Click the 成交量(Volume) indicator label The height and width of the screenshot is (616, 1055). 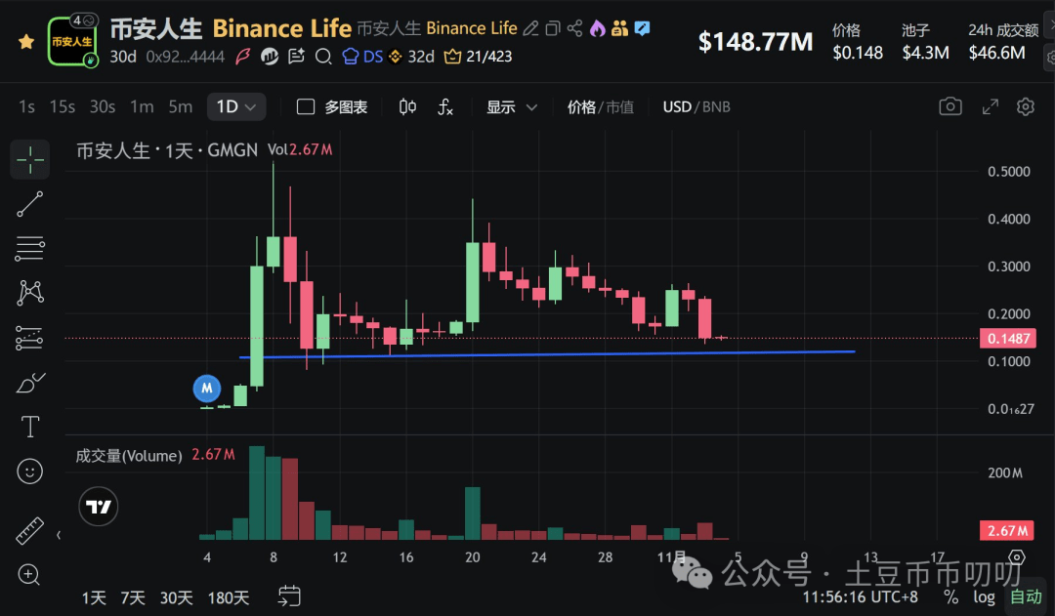129,455
